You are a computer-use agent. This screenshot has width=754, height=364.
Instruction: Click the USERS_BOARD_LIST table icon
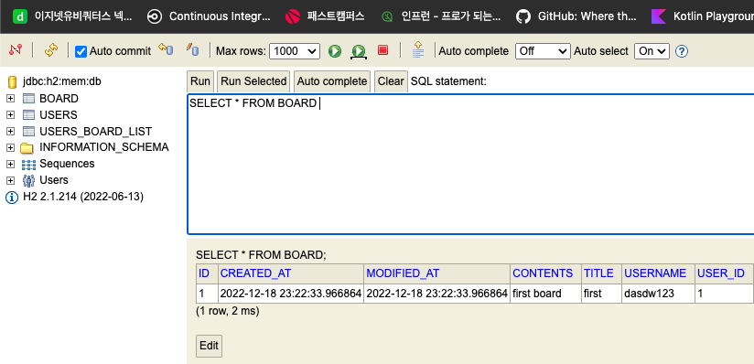(29, 132)
